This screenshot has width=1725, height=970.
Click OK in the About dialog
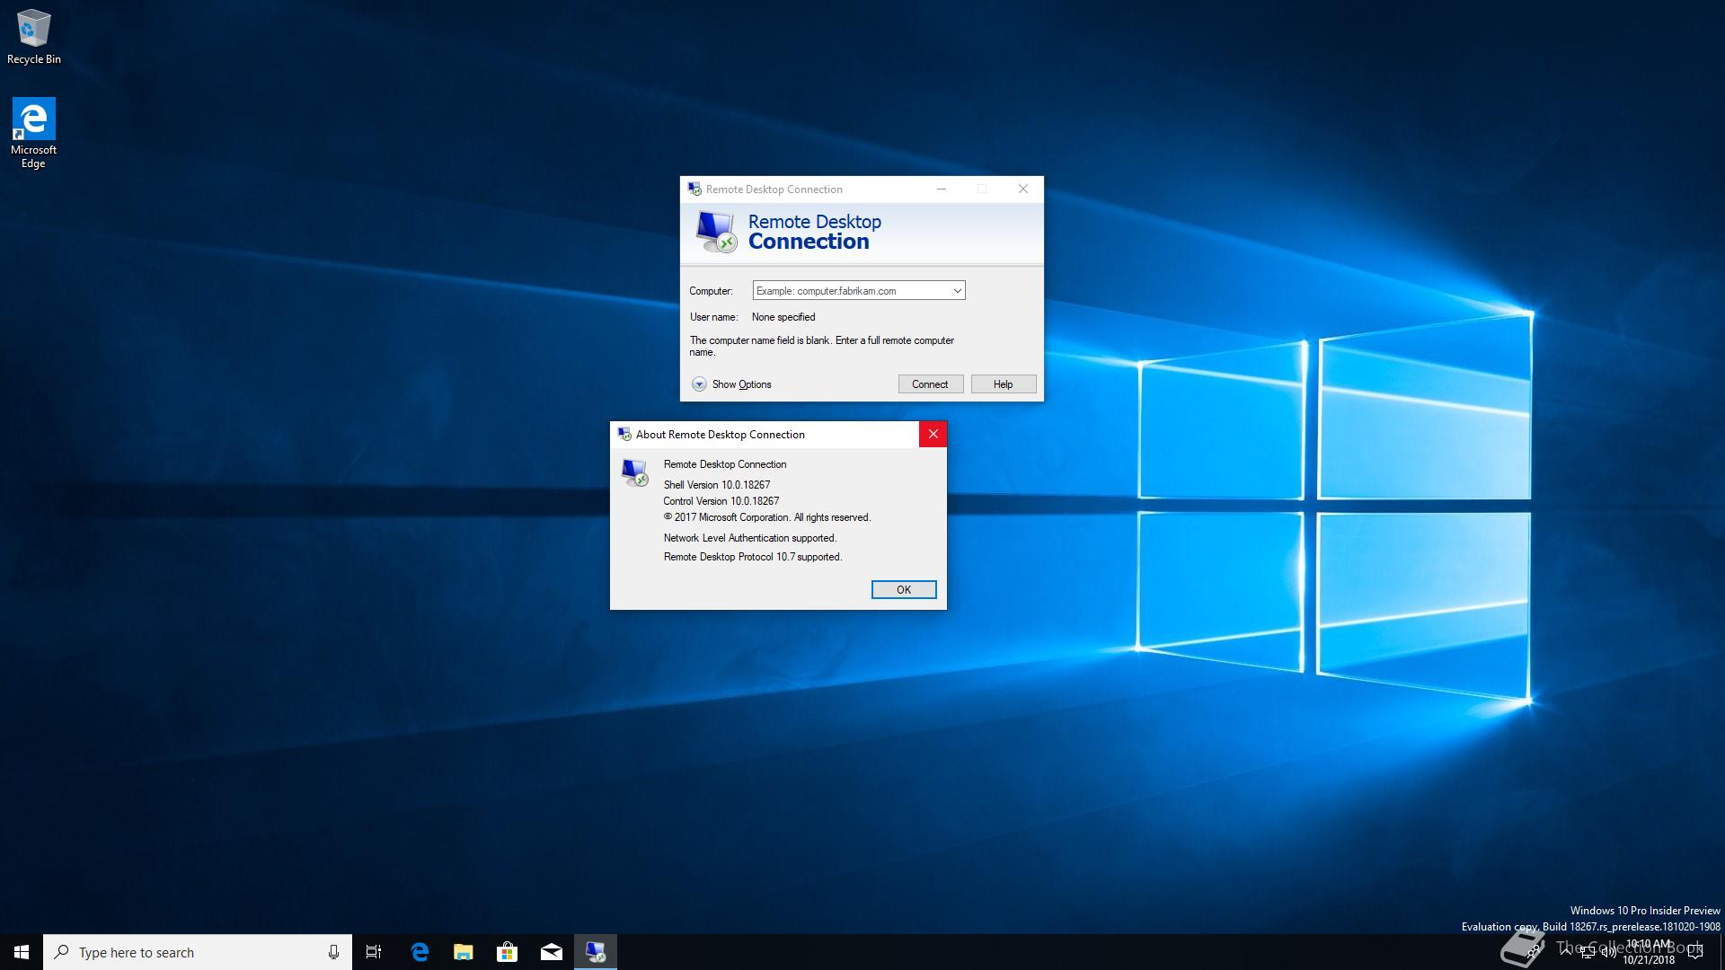pos(903,590)
